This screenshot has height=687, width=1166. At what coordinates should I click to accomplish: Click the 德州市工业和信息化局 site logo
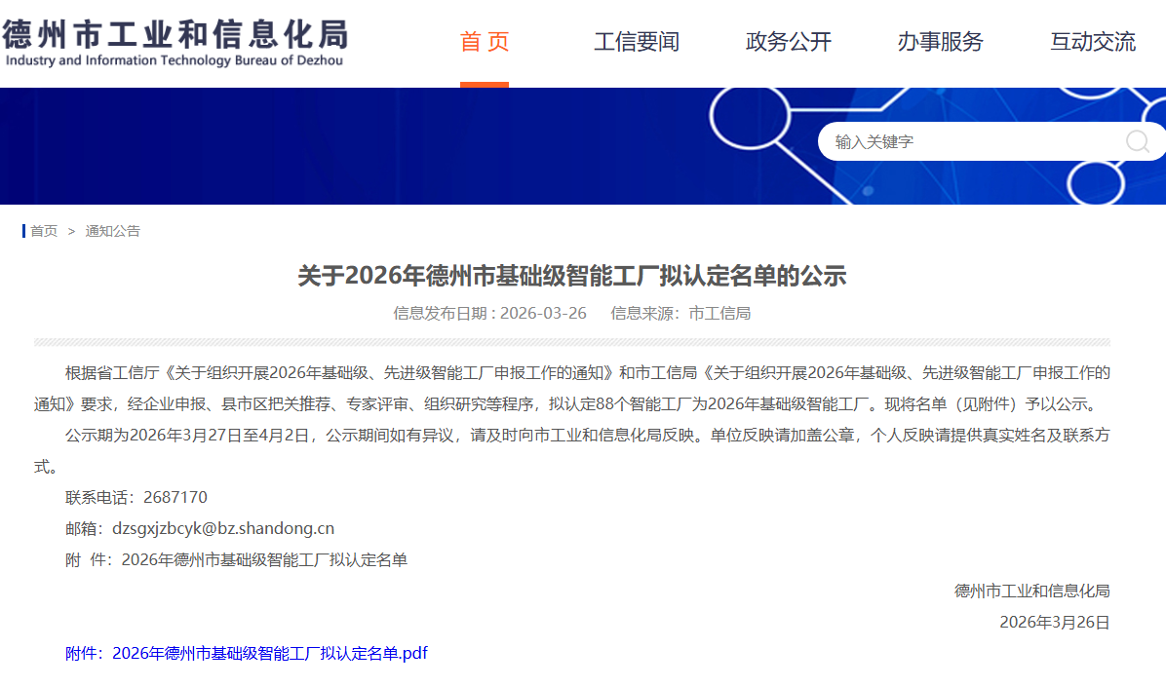pos(175,34)
